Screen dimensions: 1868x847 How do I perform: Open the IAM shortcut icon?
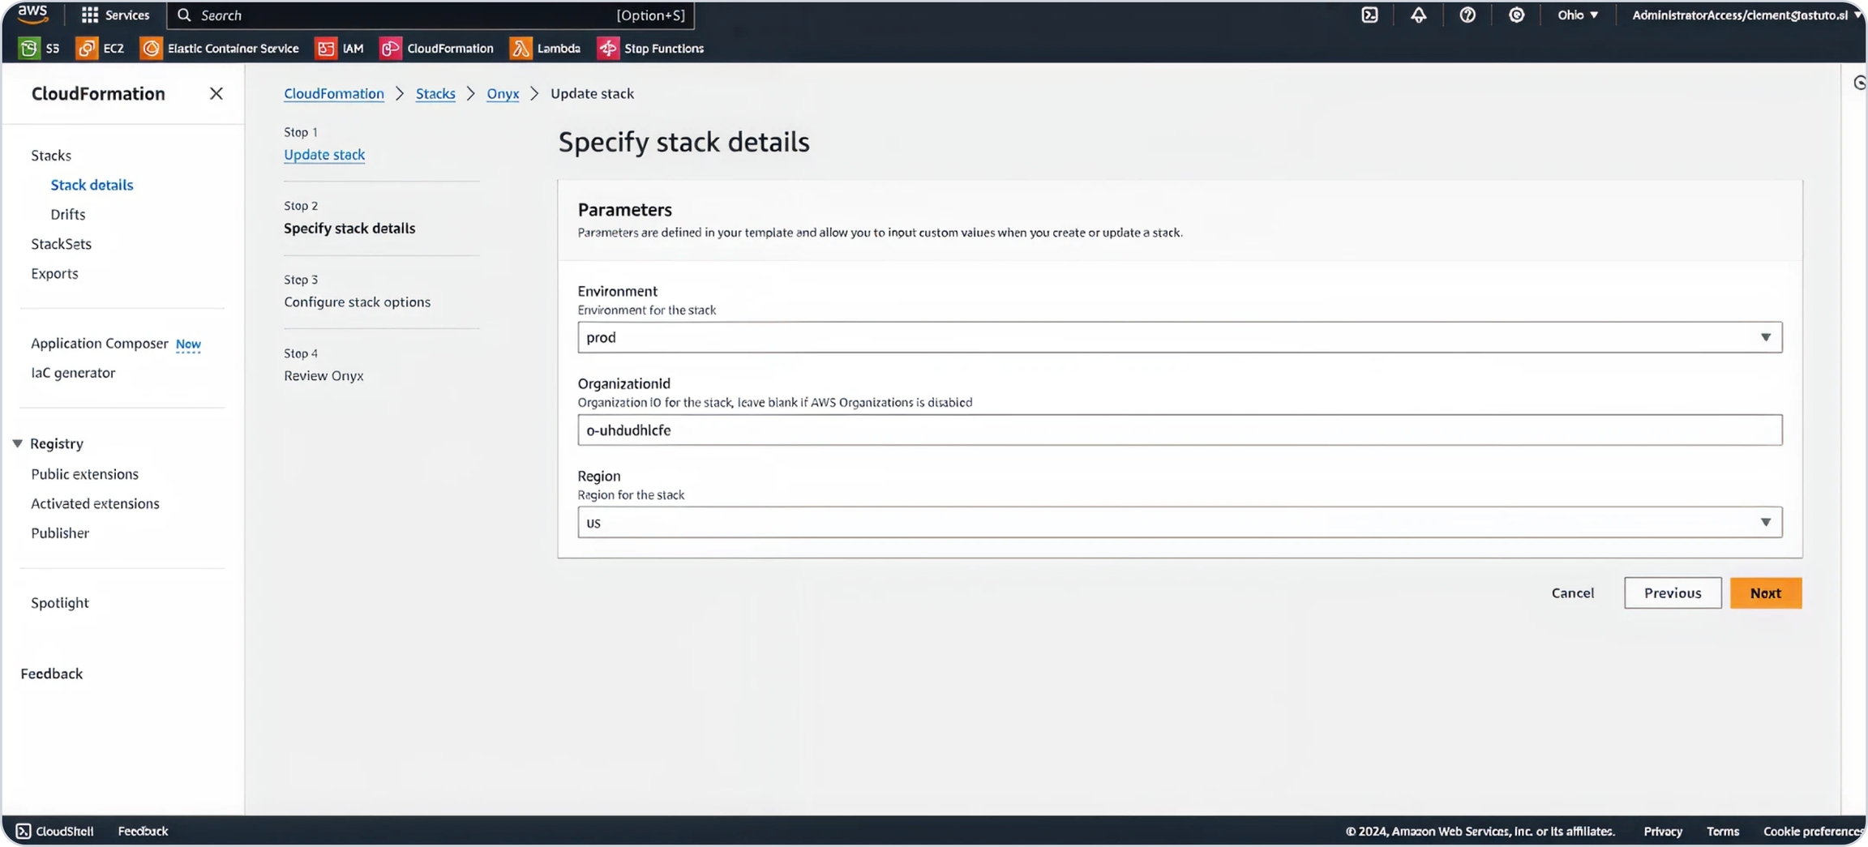pyautogui.click(x=326, y=49)
